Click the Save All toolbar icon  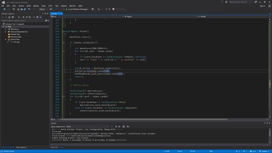pyautogui.click(x=25, y=9)
